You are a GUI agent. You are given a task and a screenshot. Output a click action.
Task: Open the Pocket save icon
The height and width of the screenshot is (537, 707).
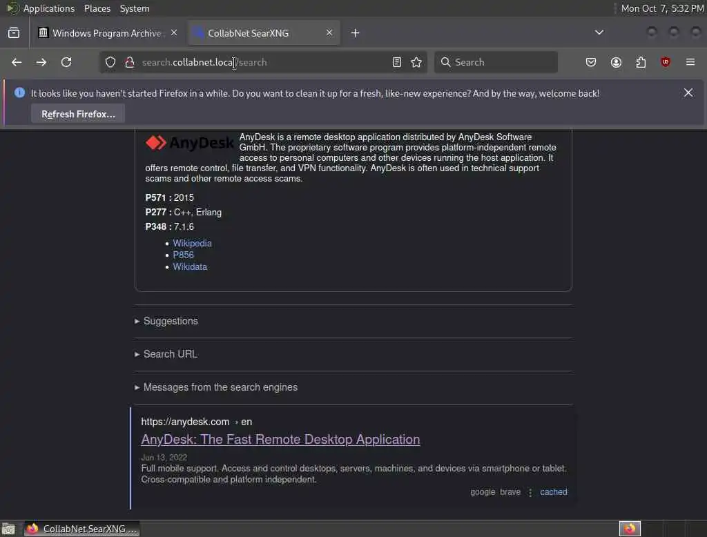click(x=591, y=62)
